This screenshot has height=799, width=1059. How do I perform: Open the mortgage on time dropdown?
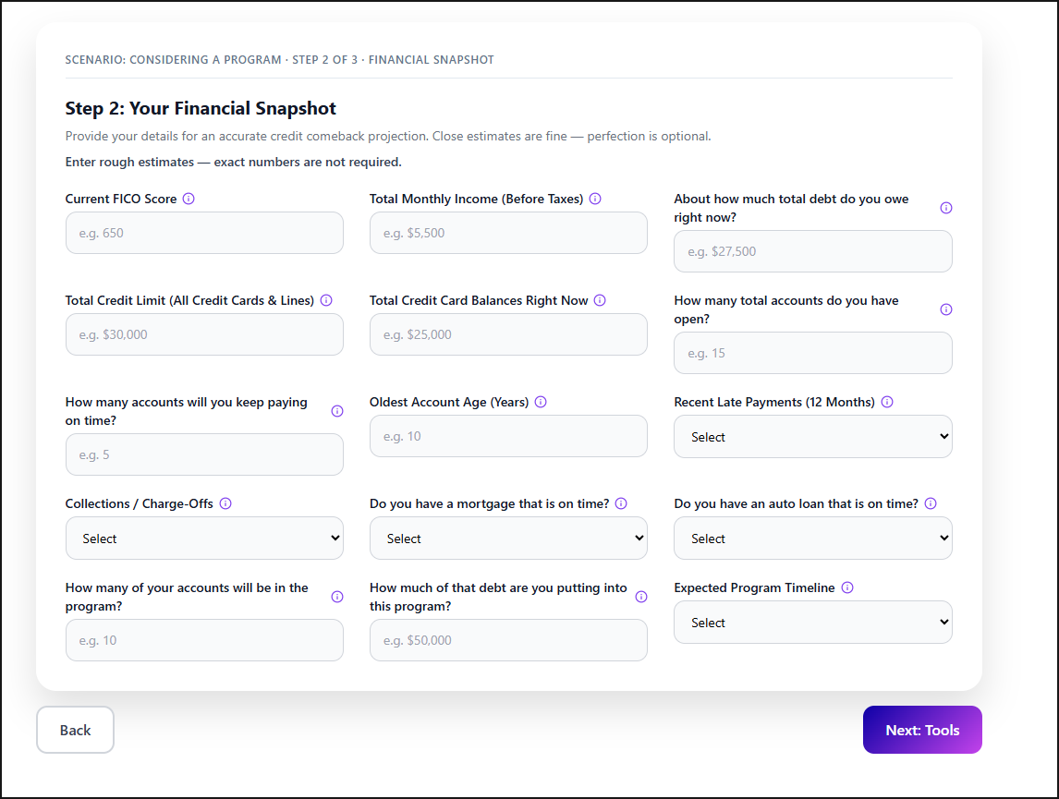[508, 538]
